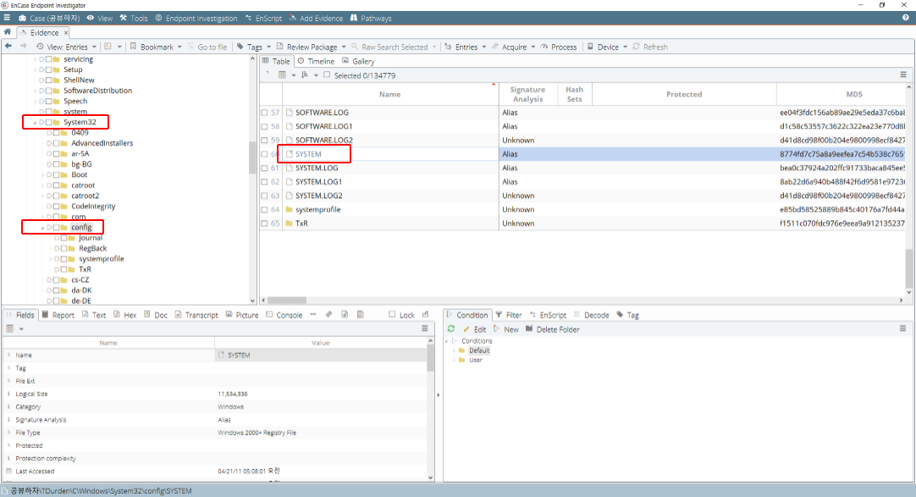Click the Home icon above the Evidence tab
This screenshot has width=916, height=497.
[x=8, y=32]
